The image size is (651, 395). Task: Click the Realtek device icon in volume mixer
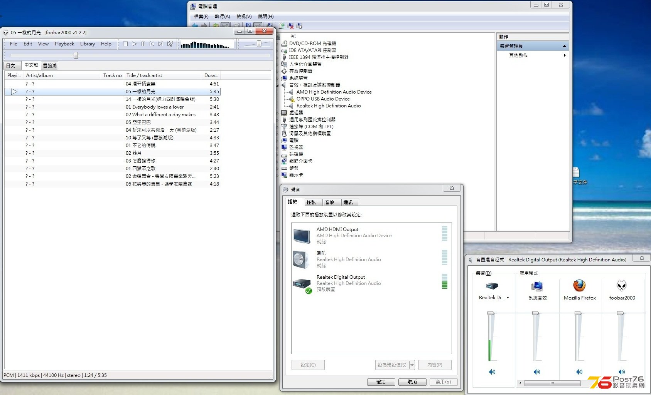[x=492, y=286]
